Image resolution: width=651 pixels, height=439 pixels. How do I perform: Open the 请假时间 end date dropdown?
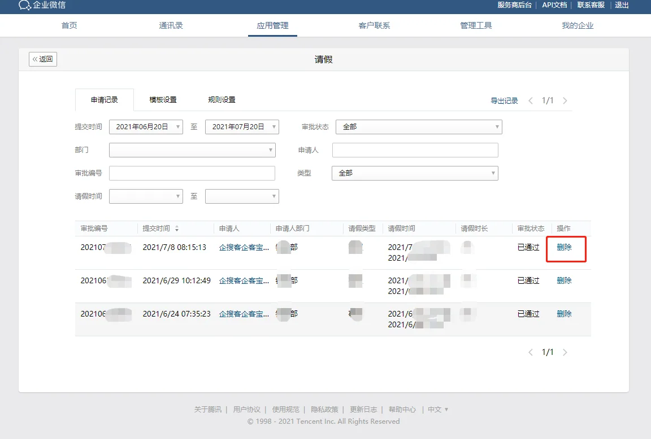pyautogui.click(x=242, y=196)
